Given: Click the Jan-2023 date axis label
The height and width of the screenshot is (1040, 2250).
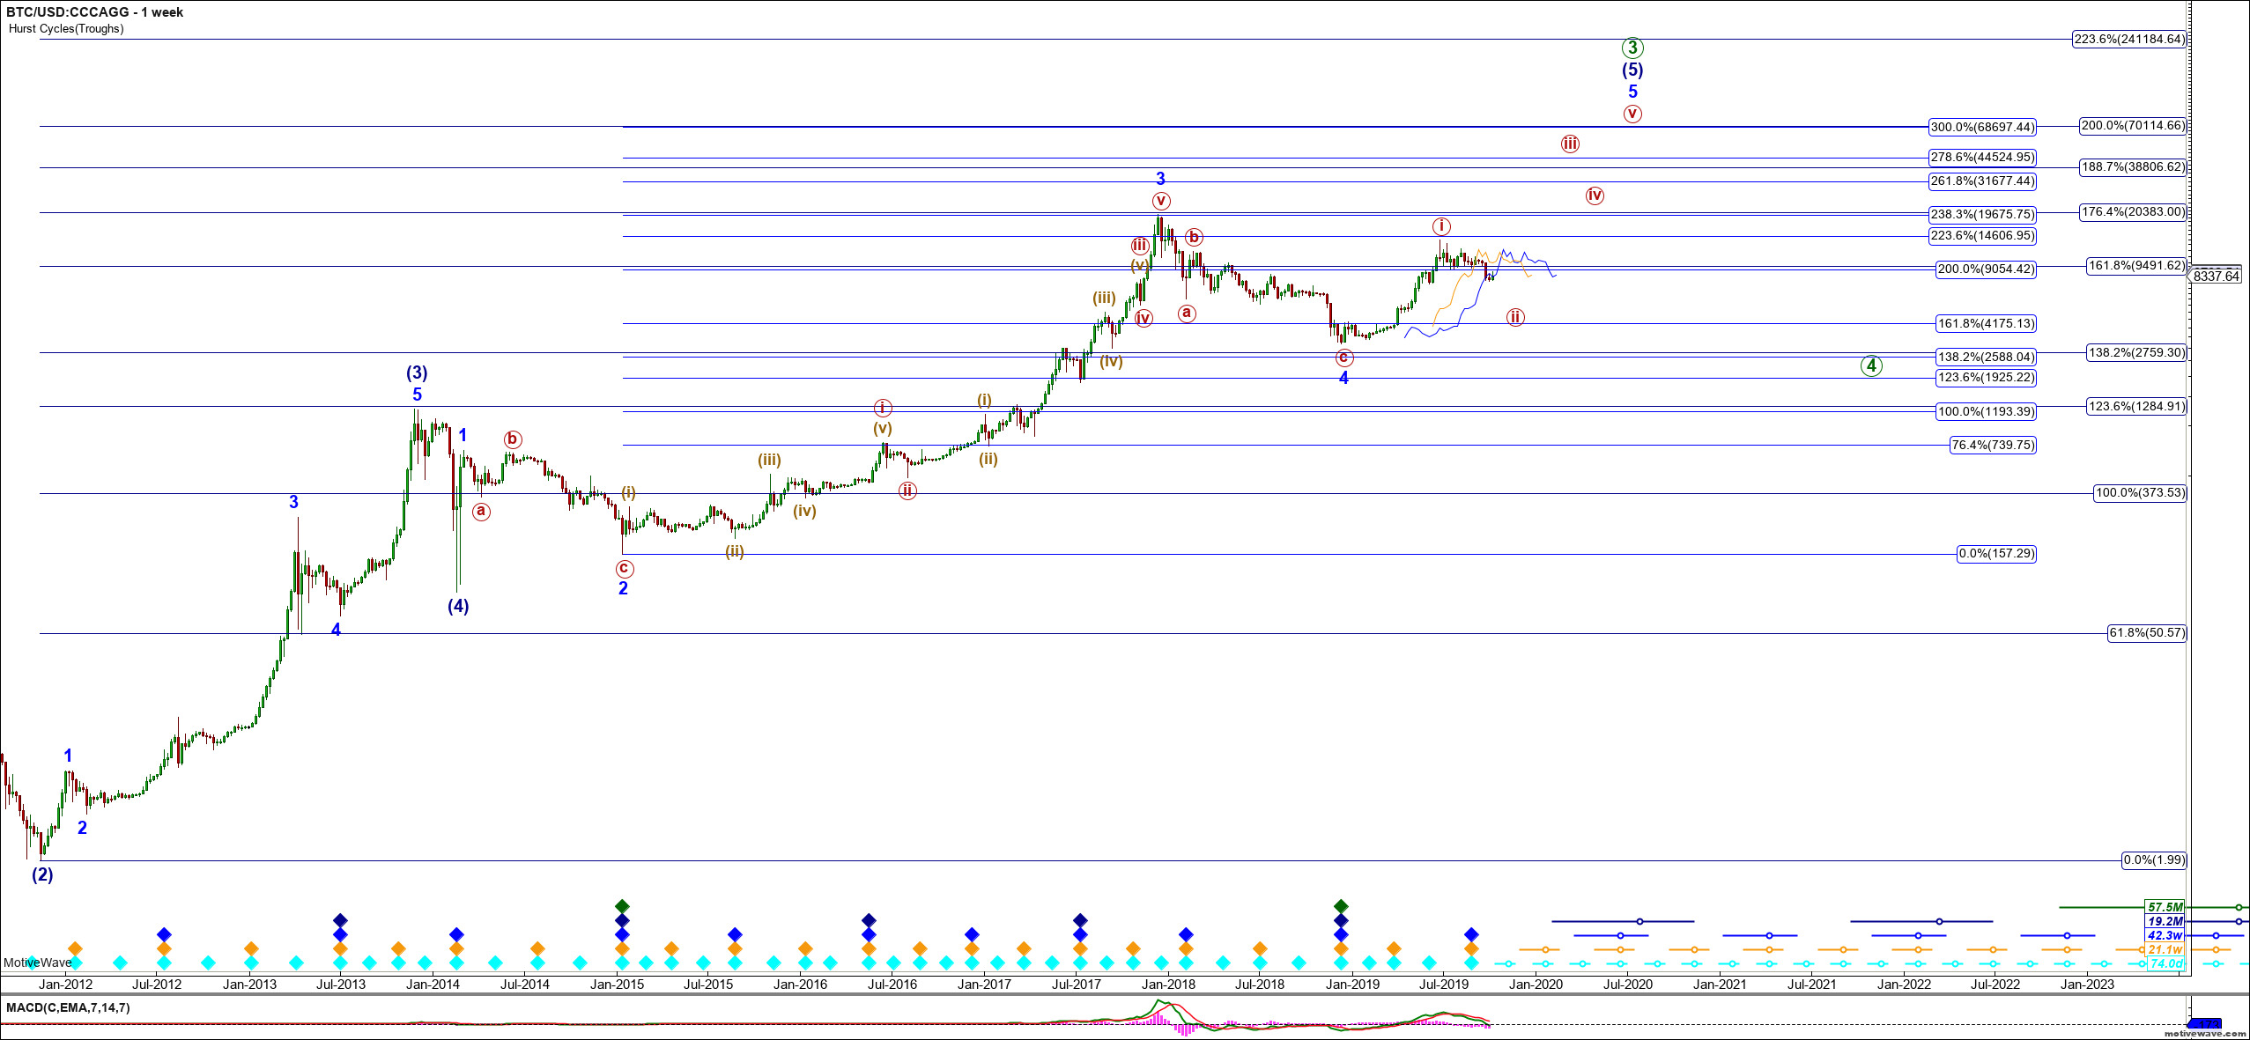Looking at the screenshot, I should click(2087, 985).
